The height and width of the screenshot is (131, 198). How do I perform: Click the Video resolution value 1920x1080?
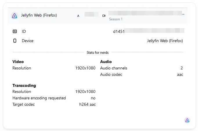click(85, 68)
